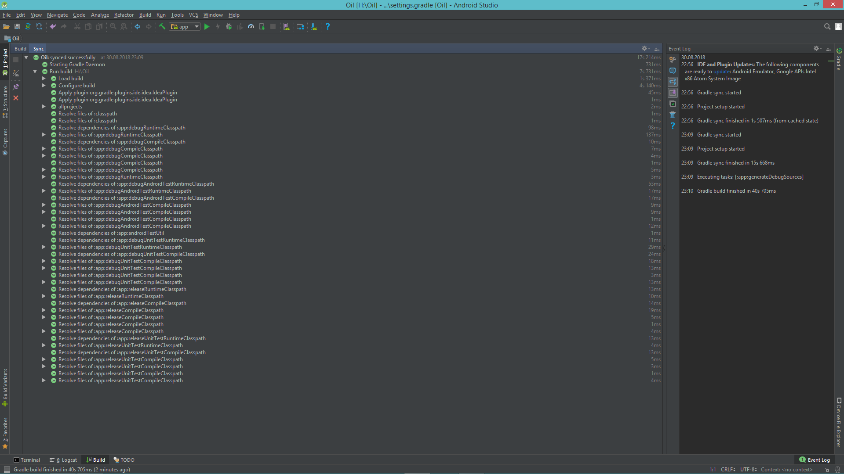Toggle scroll to end in Event Log
The width and height of the screenshot is (844, 474).
673,93
